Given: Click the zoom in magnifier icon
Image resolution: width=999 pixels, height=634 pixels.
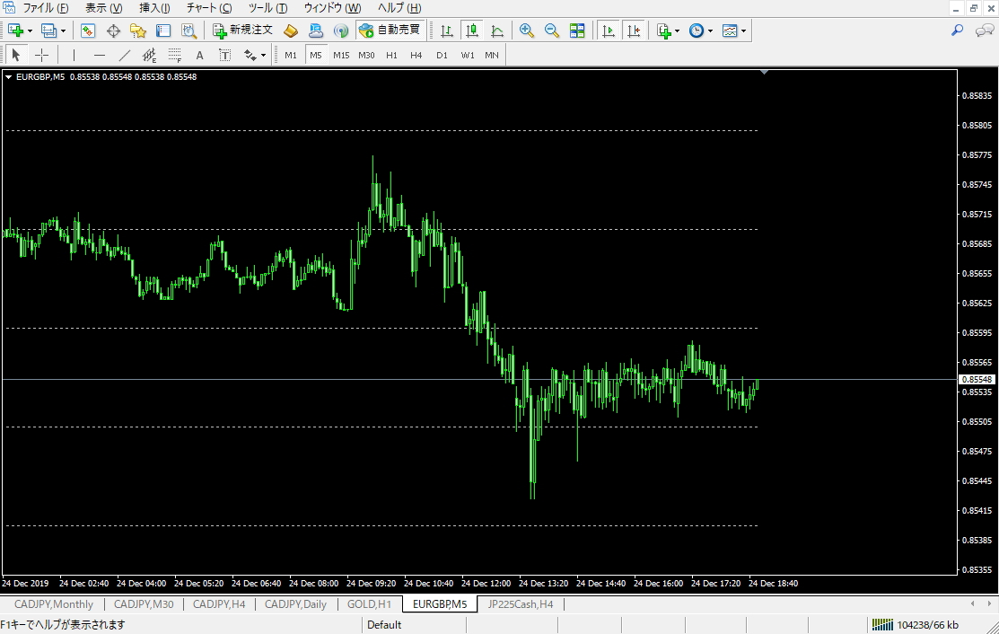Looking at the screenshot, I should [526, 31].
